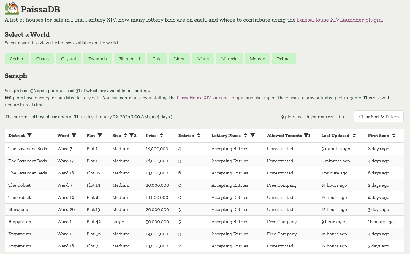Click Free Company in the Plot 42 row

(x=282, y=222)
